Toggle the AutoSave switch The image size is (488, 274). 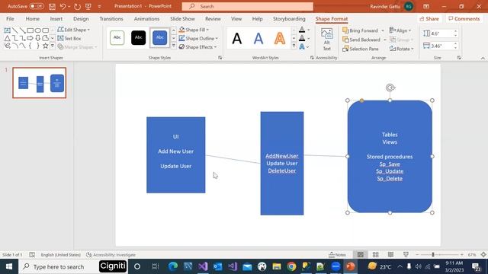tap(37, 6)
